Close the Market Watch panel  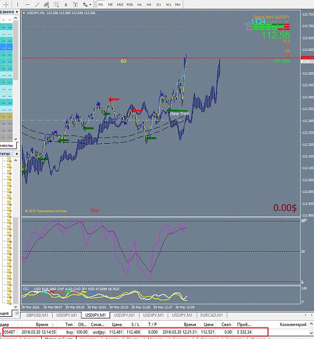click(17, 12)
